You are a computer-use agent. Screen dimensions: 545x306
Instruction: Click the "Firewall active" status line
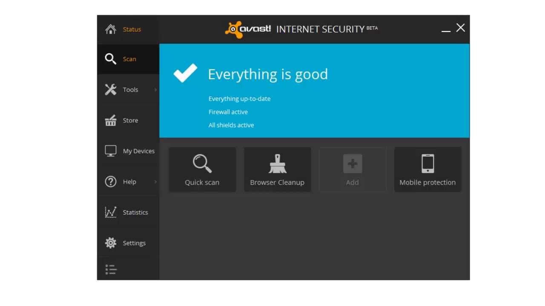pyautogui.click(x=228, y=112)
